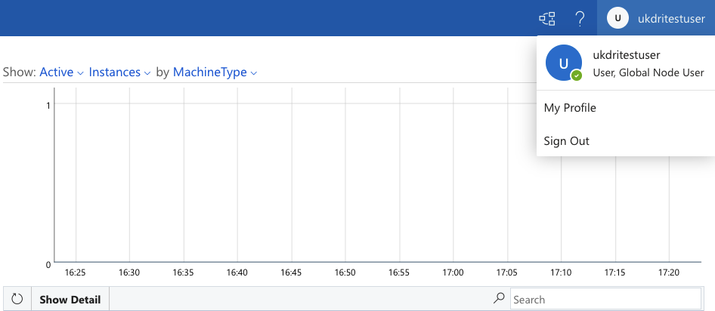Click the green status badge on avatar
The height and width of the screenshot is (311, 715).
coord(577,75)
